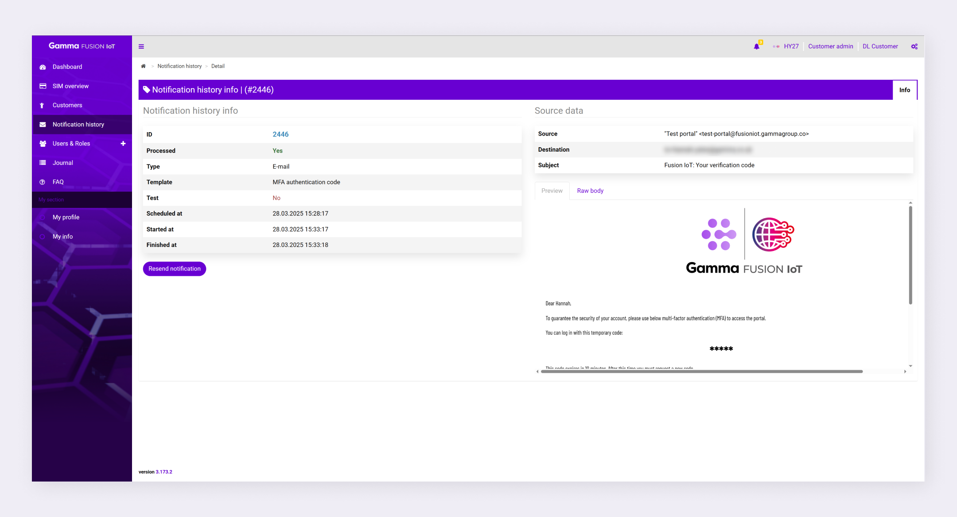Open My profile in sidebar
Image resolution: width=957 pixels, height=517 pixels.
click(x=66, y=217)
